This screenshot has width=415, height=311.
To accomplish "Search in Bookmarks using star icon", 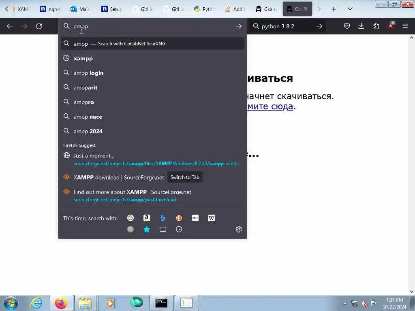I will pyautogui.click(x=147, y=229).
